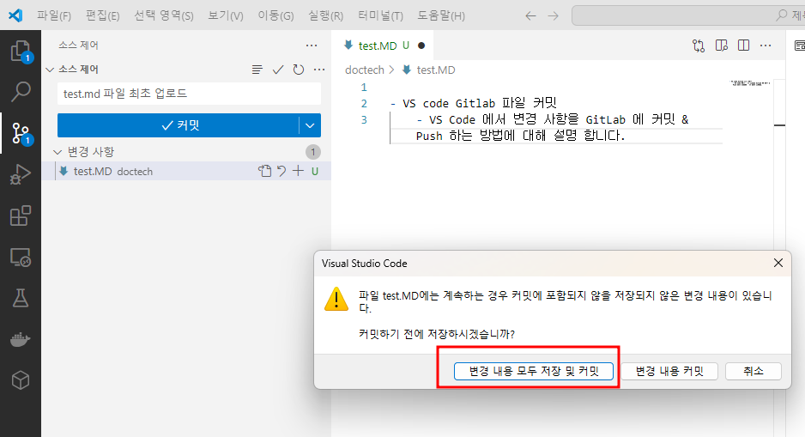Image resolution: width=805 pixels, height=437 pixels.
Task: Click editor text 'VS code Gitlab 파일 커밋'
Action: coord(480,104)
